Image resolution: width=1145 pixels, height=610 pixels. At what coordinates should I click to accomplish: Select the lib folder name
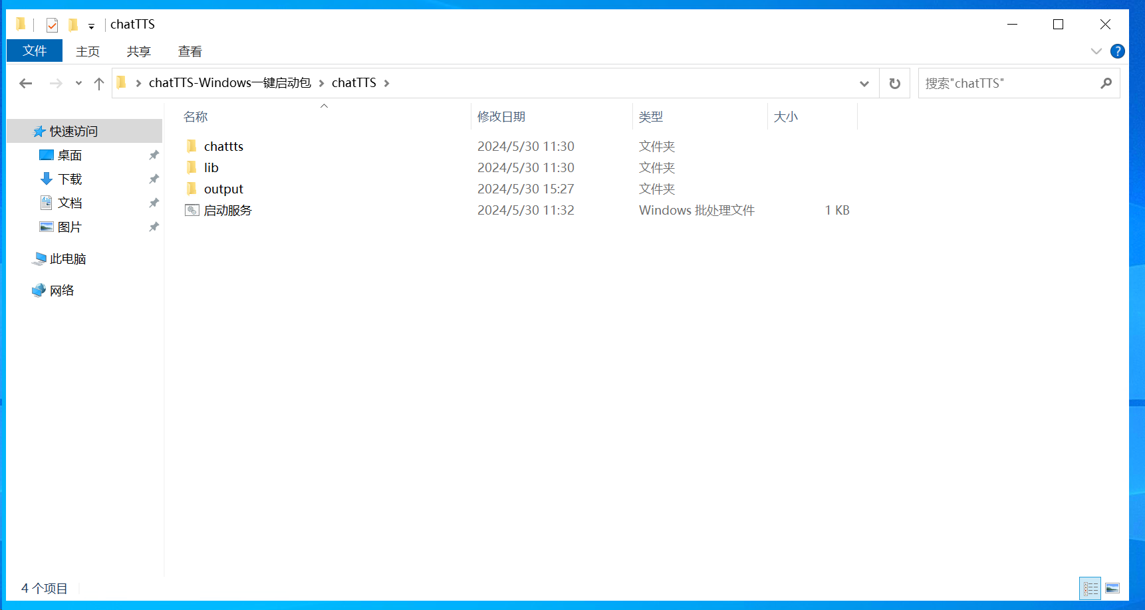(x=211, y=167)
